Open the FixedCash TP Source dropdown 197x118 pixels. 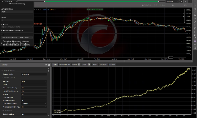(x=34, y=104)
